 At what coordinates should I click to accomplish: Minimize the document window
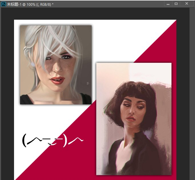168,4
